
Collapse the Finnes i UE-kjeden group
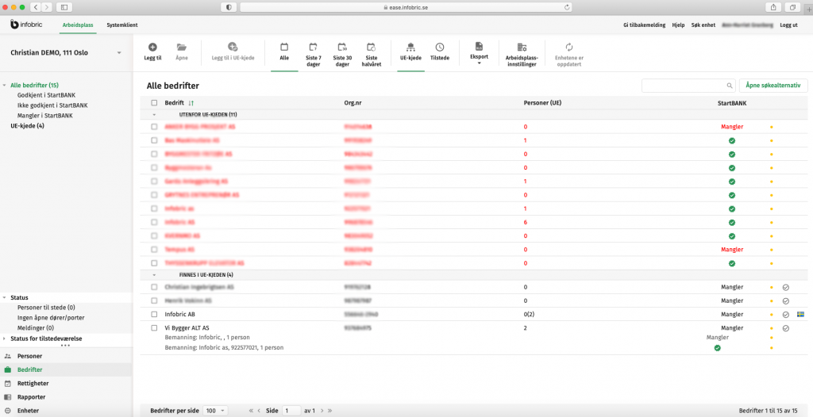pyautogui.click(x=153, y=274)
